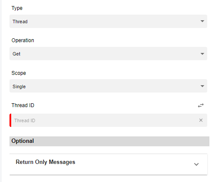The image size is (212, 182).
Task: Select the Get value in the Operation box
Action: (16, 54)
